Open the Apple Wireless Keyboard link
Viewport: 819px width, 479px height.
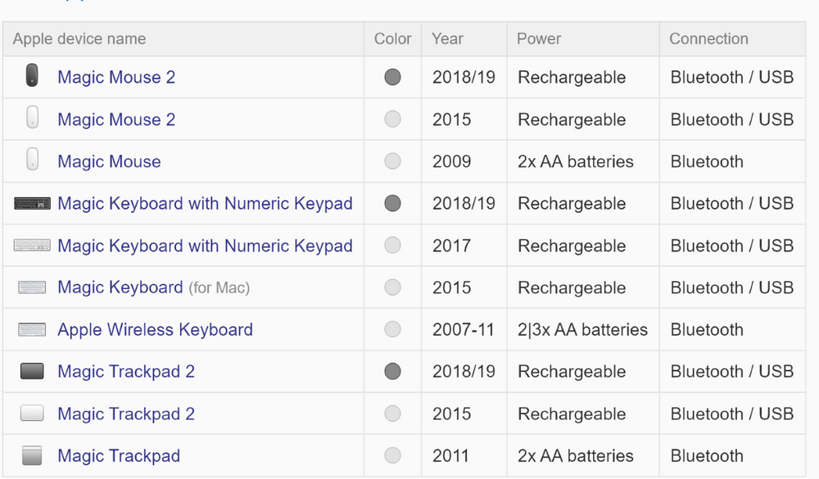tap(154, 329)
